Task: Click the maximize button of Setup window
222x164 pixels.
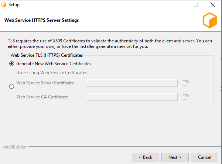Action: (196, 5)
